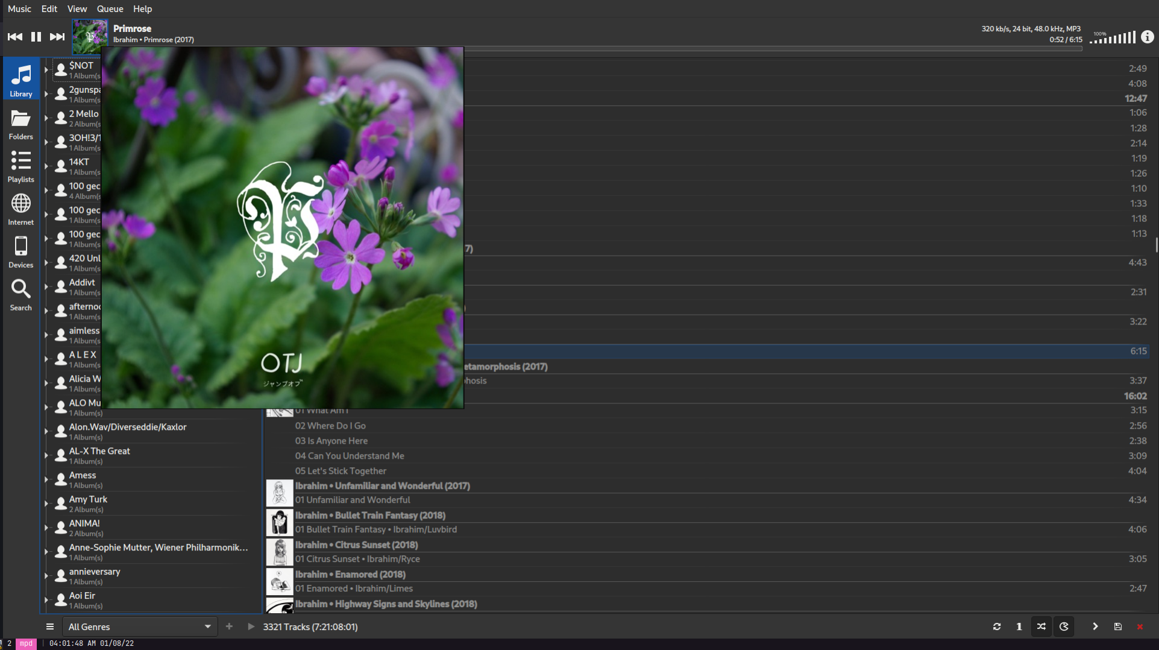Open the Devices view in sidebar
This screenshot has width=1159, height=650.
pyautogui.click(x=21, y=253)
